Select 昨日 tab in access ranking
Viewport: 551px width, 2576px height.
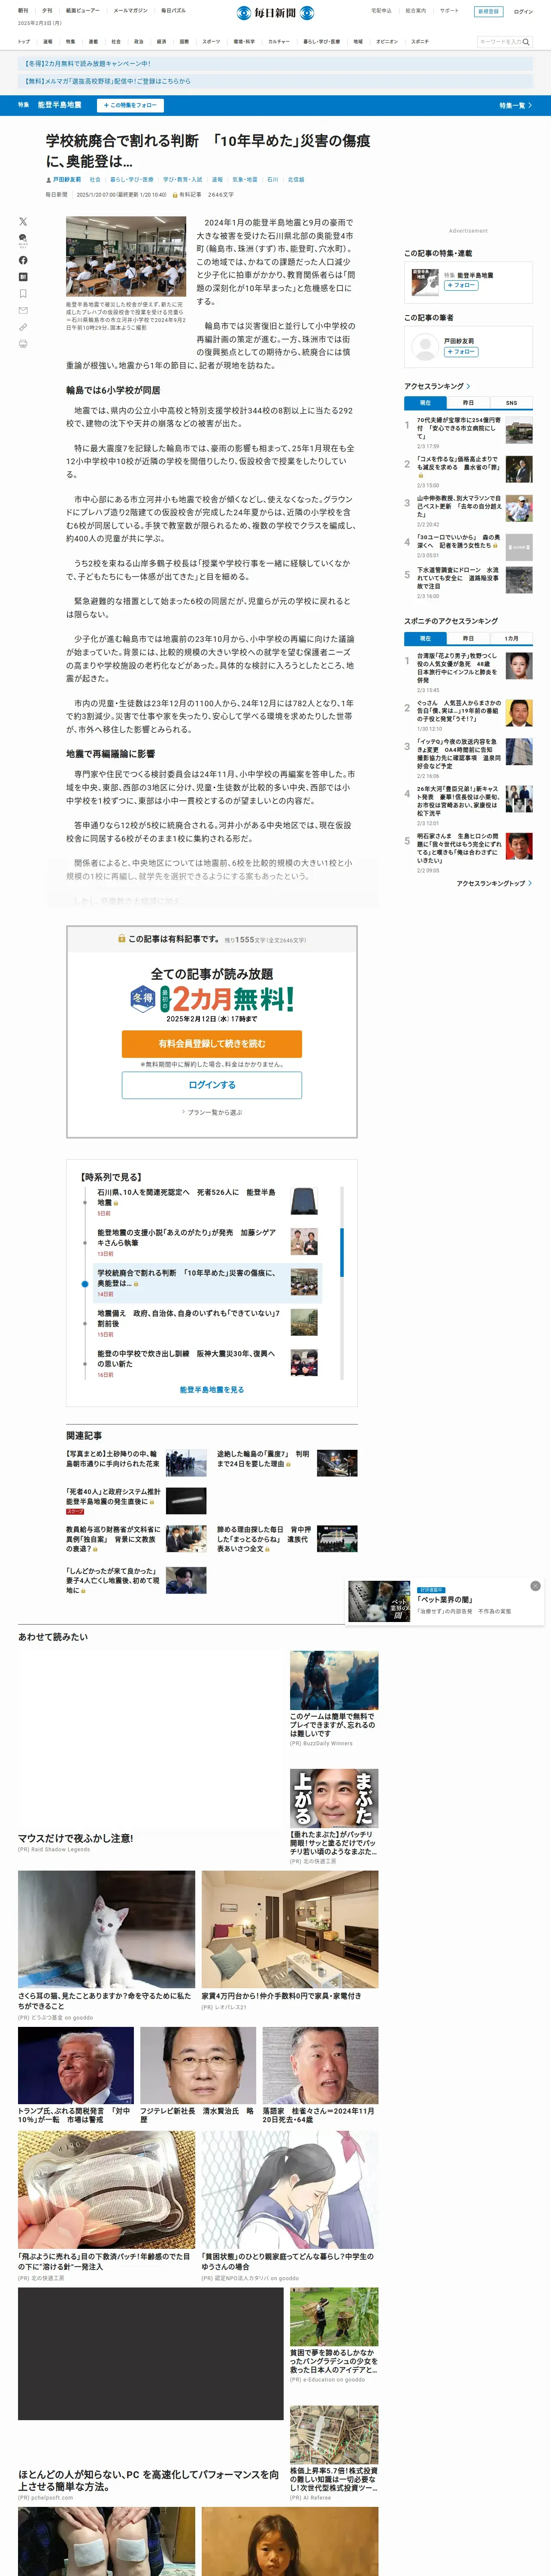coord(468,403)
